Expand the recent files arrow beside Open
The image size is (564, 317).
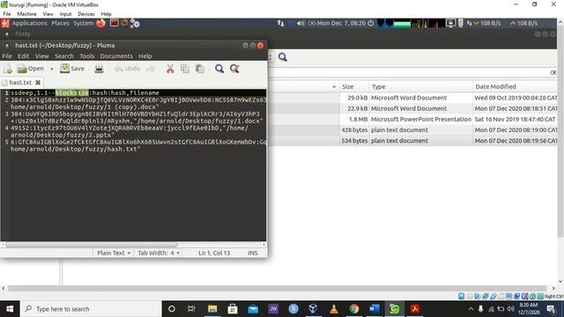pyautogui.click(x=51, y=69)
